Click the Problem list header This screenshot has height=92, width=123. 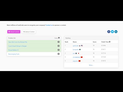[34, 38]
